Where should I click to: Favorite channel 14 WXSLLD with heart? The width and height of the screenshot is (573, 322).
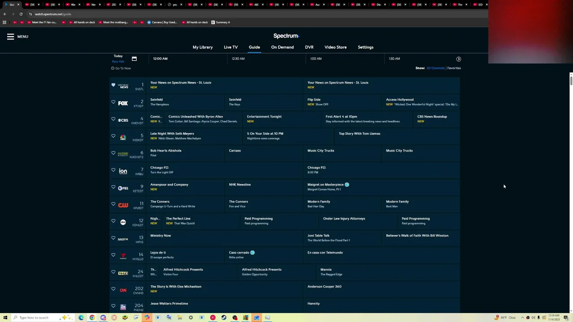(x=113, y=255)
